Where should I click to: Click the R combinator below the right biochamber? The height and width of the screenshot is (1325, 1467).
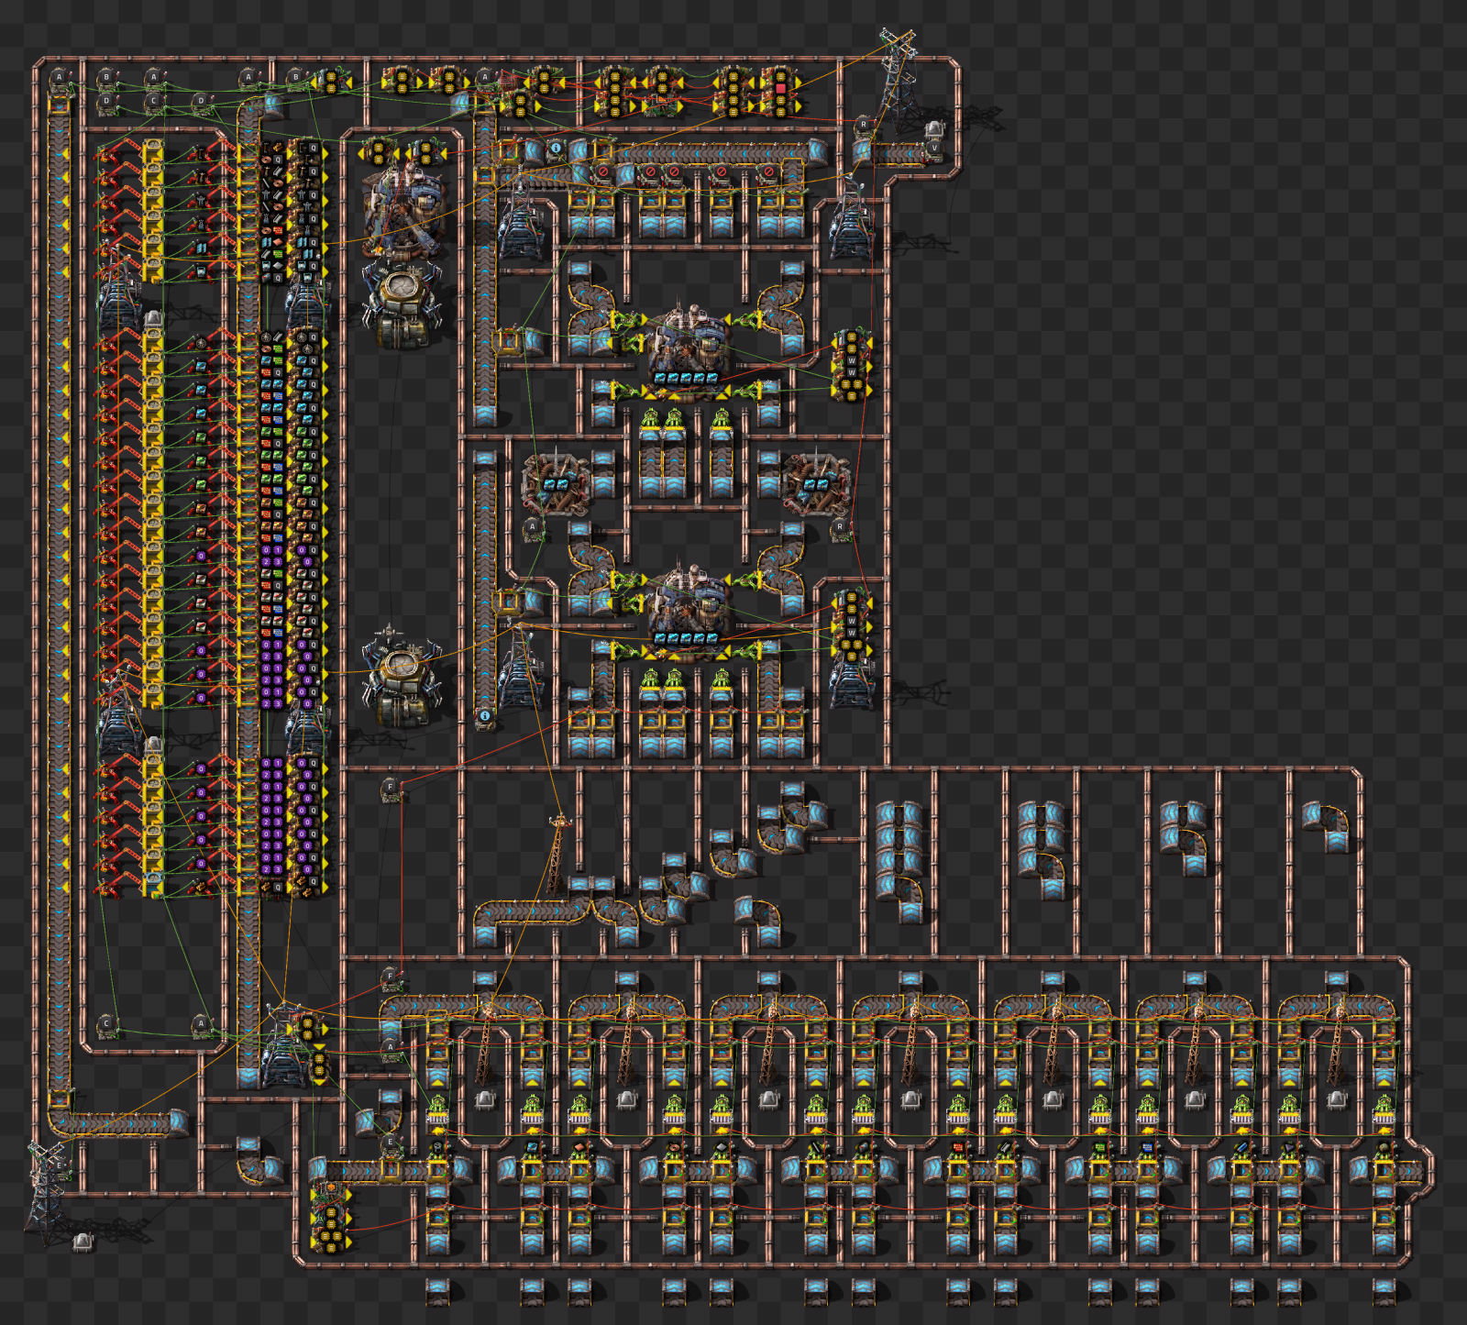point(839,529)
